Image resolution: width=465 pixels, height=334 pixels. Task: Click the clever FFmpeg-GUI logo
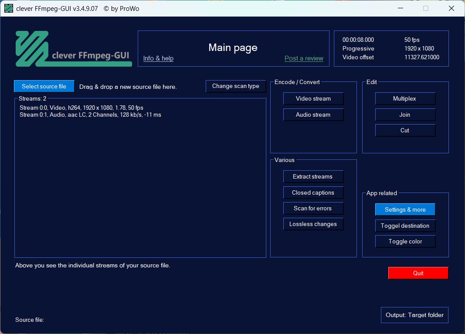pos(74,49)
